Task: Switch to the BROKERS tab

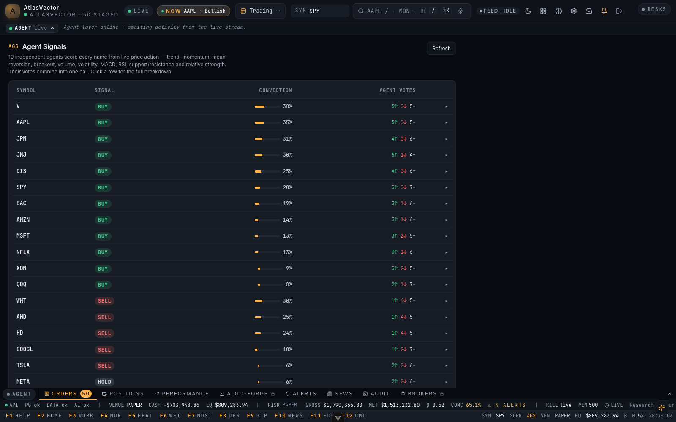Action: [x=422, y=394]
